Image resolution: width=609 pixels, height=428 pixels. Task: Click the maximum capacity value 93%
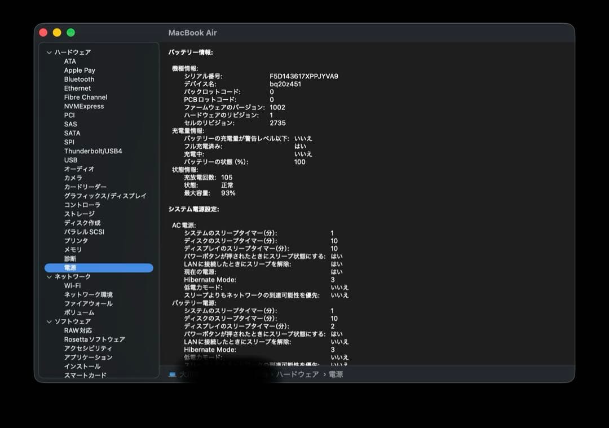pyautogui.click(x=228, y=193)
